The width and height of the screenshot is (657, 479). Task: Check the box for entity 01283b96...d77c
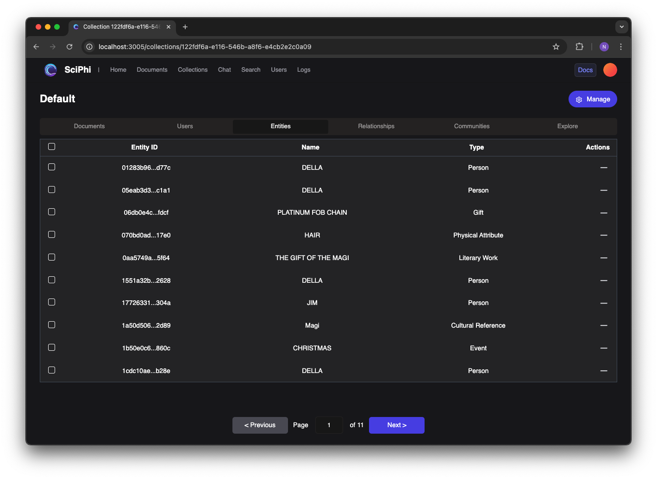[52, 167]
